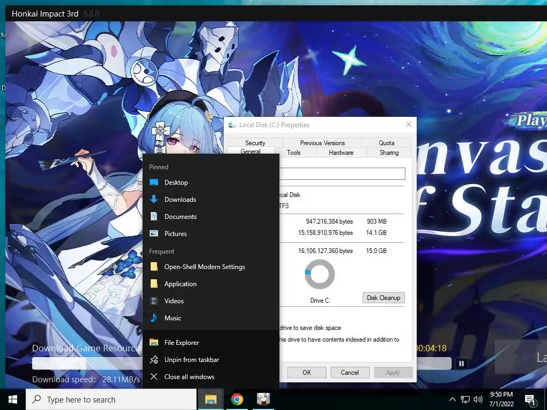
Task: Click File Explorer icon in taskbar
Action: click(210, 399)
